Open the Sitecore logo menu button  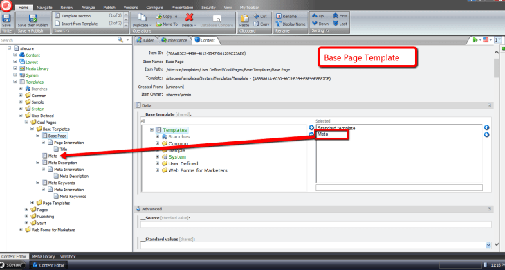6,5
